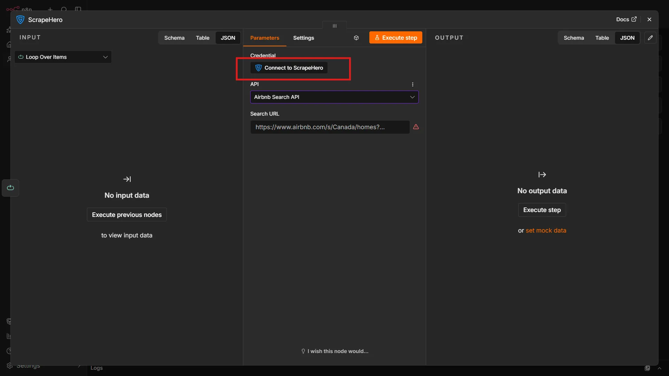Select the input JSON tab
Image resolution: width=669 pixels, height=376 pixels.
pos(228,38)
